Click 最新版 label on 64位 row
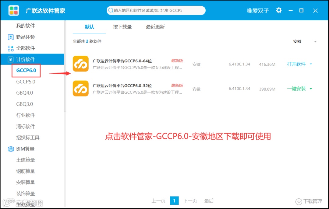 (177, 61)
